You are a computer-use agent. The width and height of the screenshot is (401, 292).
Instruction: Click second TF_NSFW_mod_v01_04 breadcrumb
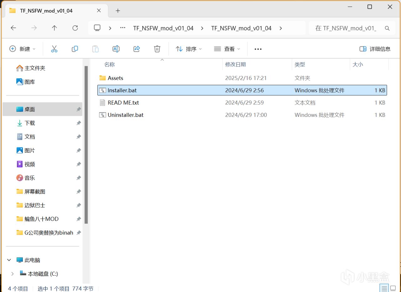click(x=241, y=28)
